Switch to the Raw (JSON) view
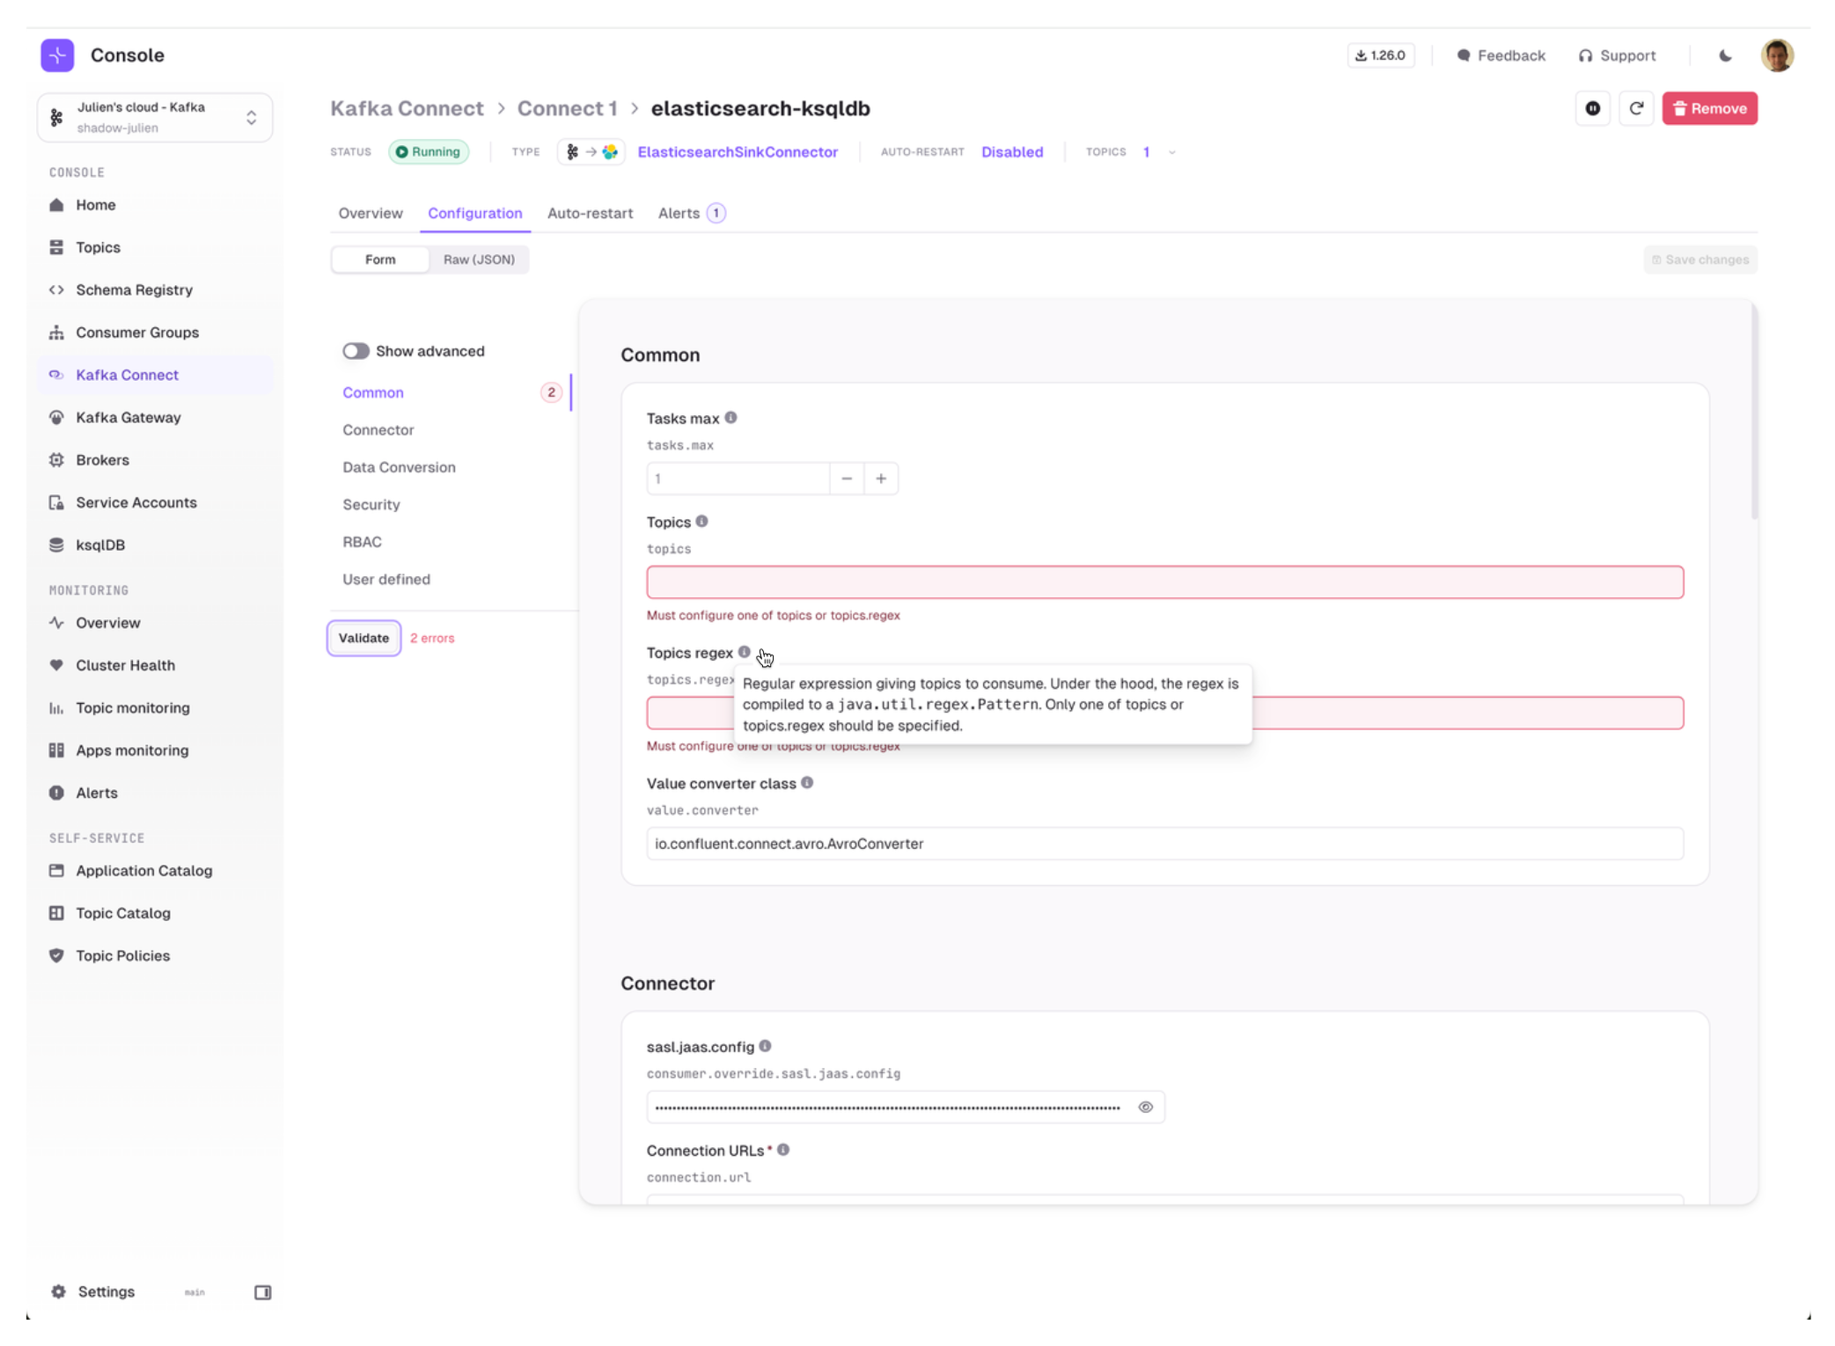Image resolution: width=1835 pixels, height=1346 pixels. (479, 259)
